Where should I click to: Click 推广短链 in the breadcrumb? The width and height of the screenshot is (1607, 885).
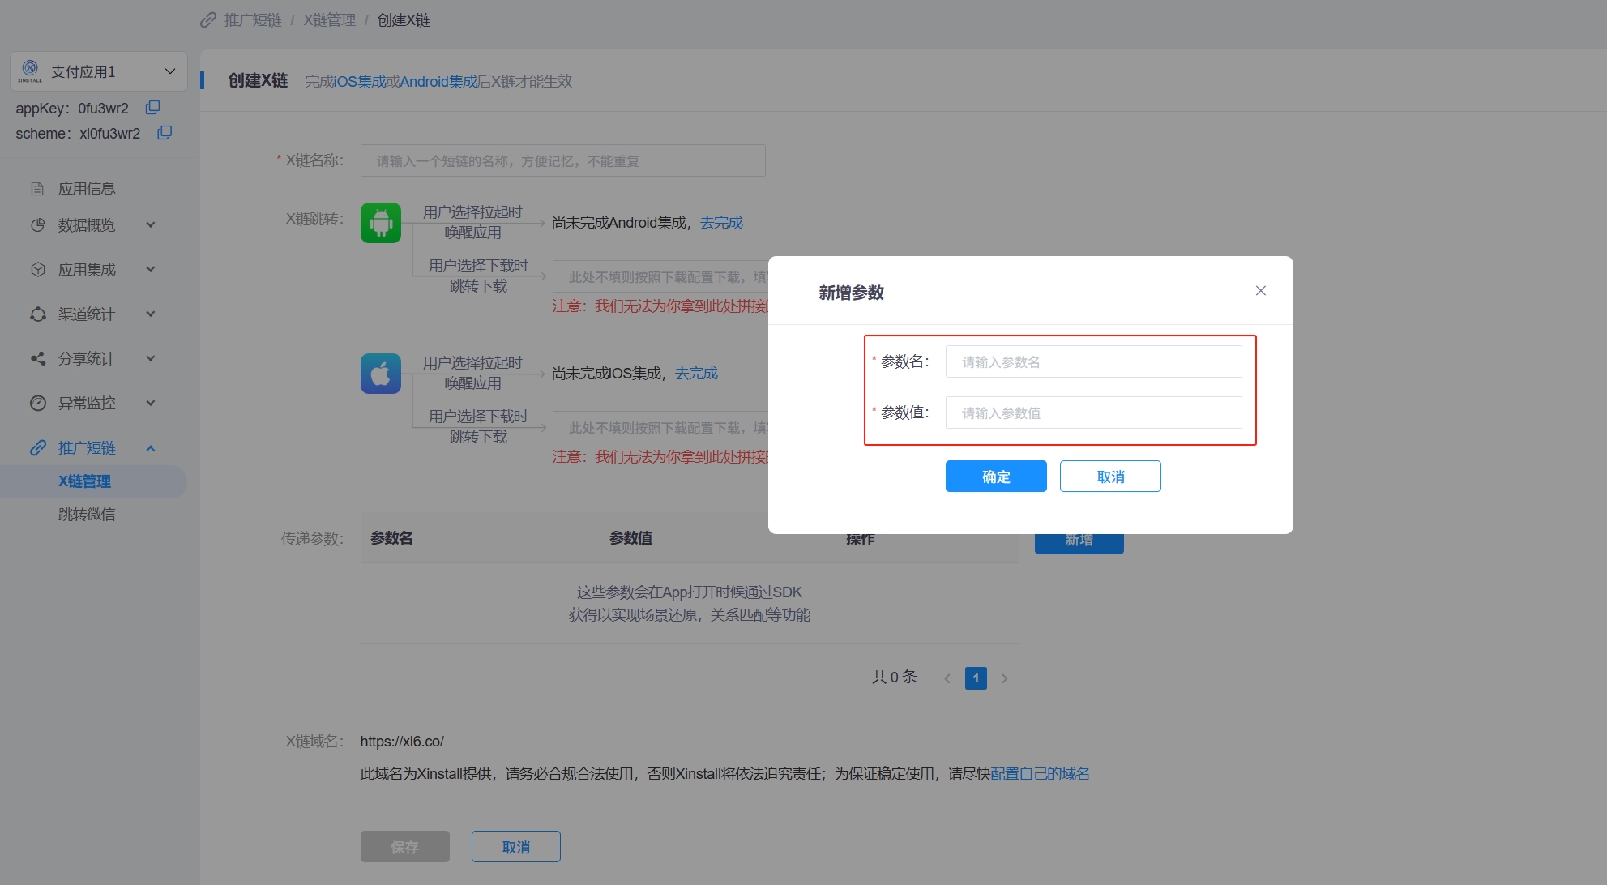[253, 20]
